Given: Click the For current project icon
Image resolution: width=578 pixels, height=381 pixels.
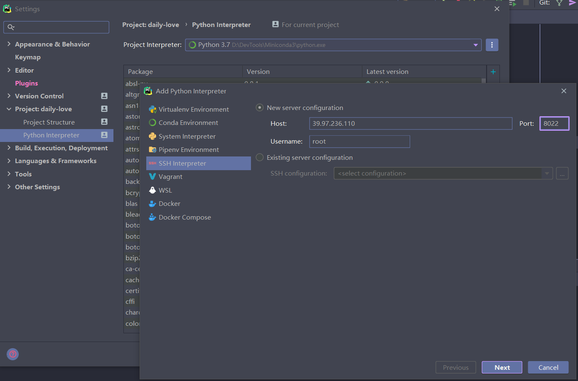Looking at the screenshot, I should [x=275, y=24].
